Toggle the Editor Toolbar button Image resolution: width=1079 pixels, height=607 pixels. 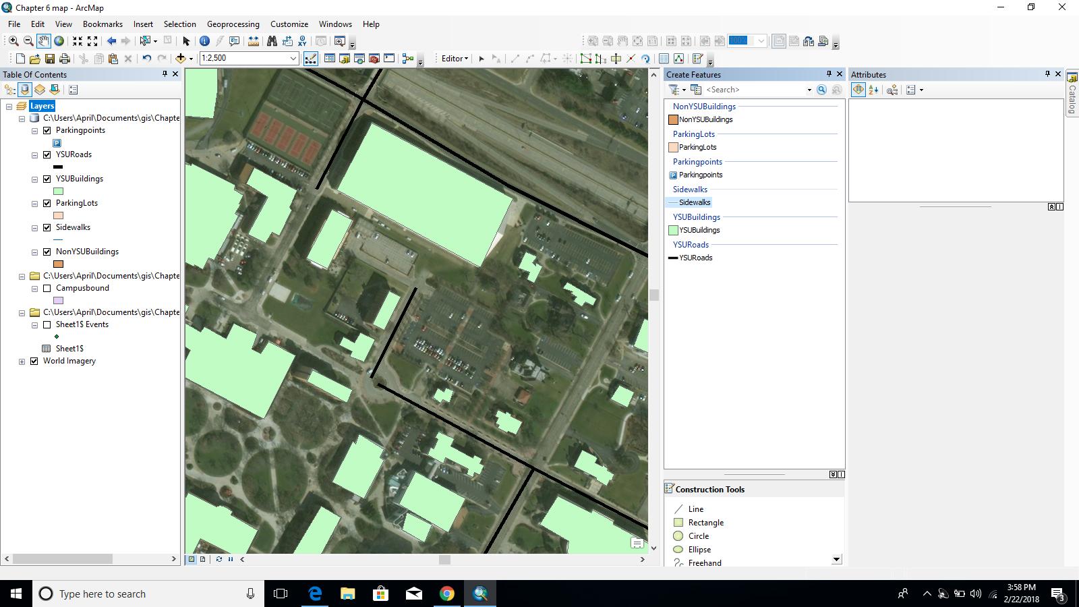(310, 59)
